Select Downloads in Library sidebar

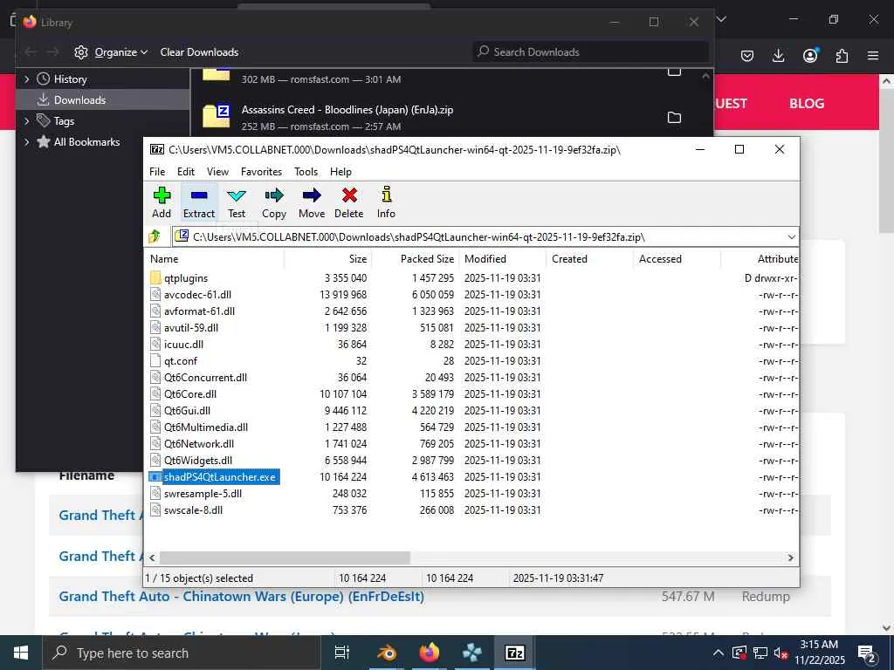tap(103, 99)
